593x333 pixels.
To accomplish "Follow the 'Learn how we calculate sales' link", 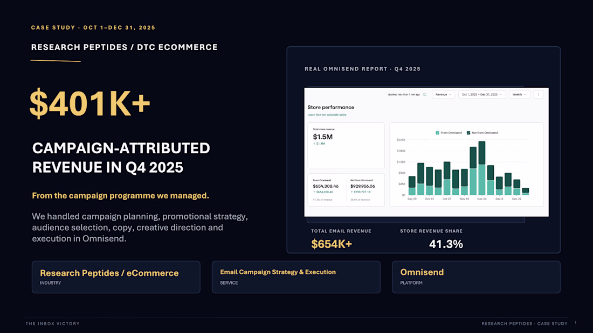I will pos(327,115).
